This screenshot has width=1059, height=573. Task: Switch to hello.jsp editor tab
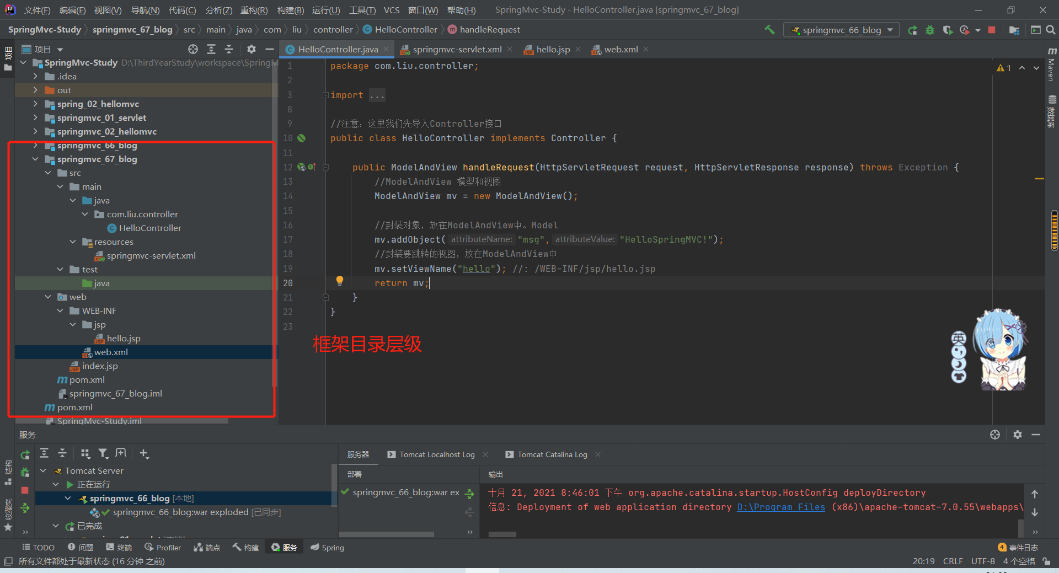click(553, 49)
